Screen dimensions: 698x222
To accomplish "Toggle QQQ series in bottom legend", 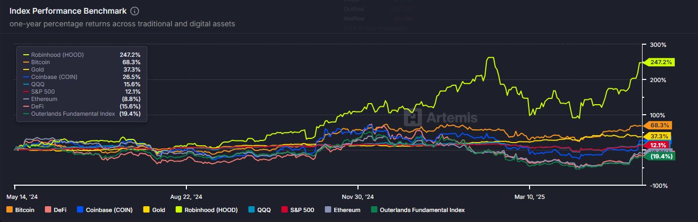I will point(260,210).
